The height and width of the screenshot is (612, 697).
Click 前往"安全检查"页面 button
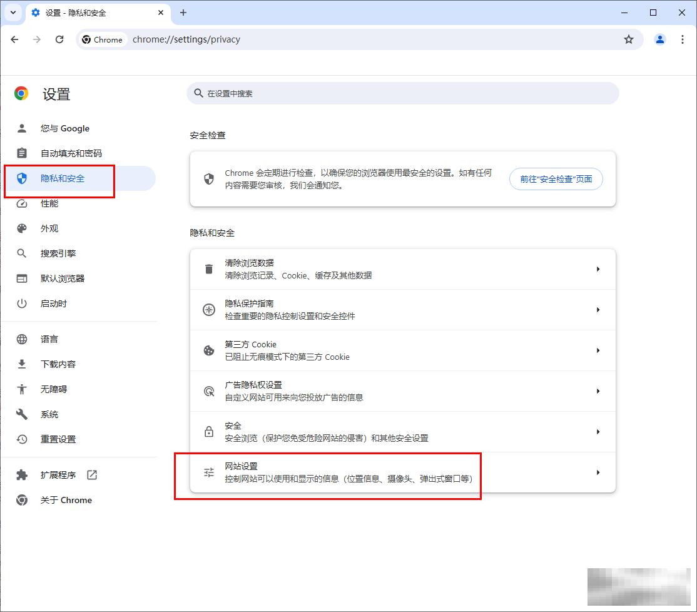pos(556,179)
